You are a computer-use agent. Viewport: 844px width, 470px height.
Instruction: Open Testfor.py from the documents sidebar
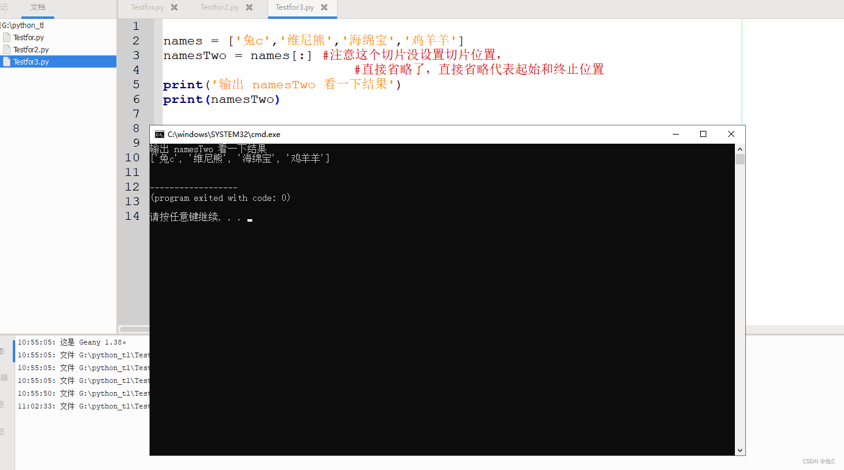point(29,37)
